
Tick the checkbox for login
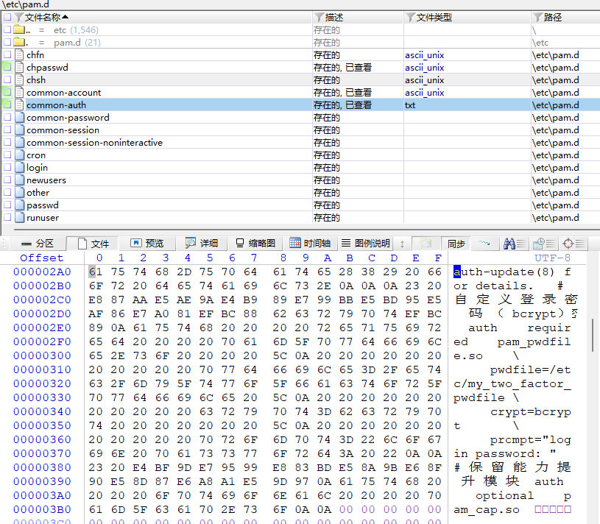(7, 168)
